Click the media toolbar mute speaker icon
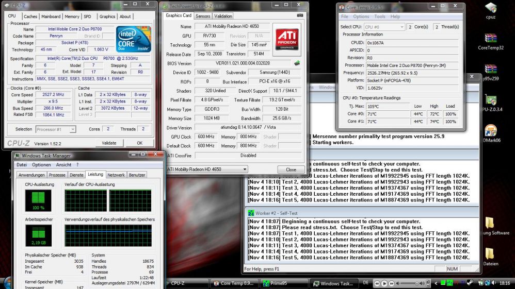The width and height of the screenshot is (515, 289). (398, 283)
